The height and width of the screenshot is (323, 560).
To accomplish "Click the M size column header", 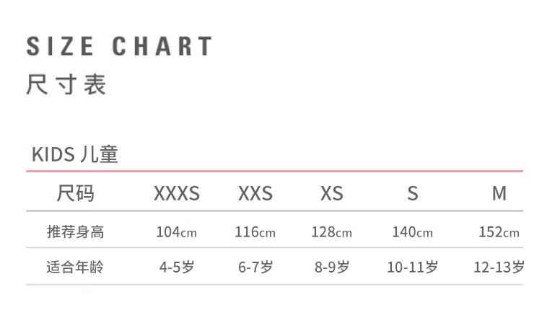I will click(499, 194).
